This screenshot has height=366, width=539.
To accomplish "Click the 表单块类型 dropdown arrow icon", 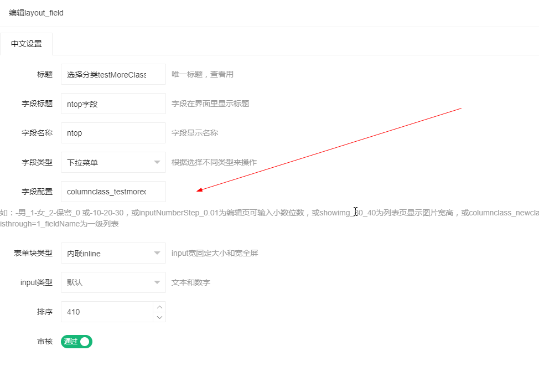I will 157,253.
